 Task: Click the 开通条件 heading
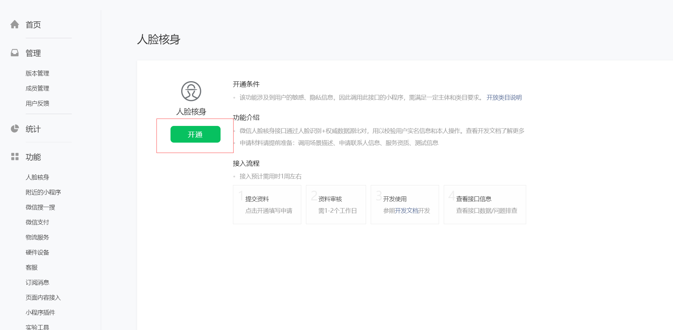pyautogui.click(x=246, y=84)
